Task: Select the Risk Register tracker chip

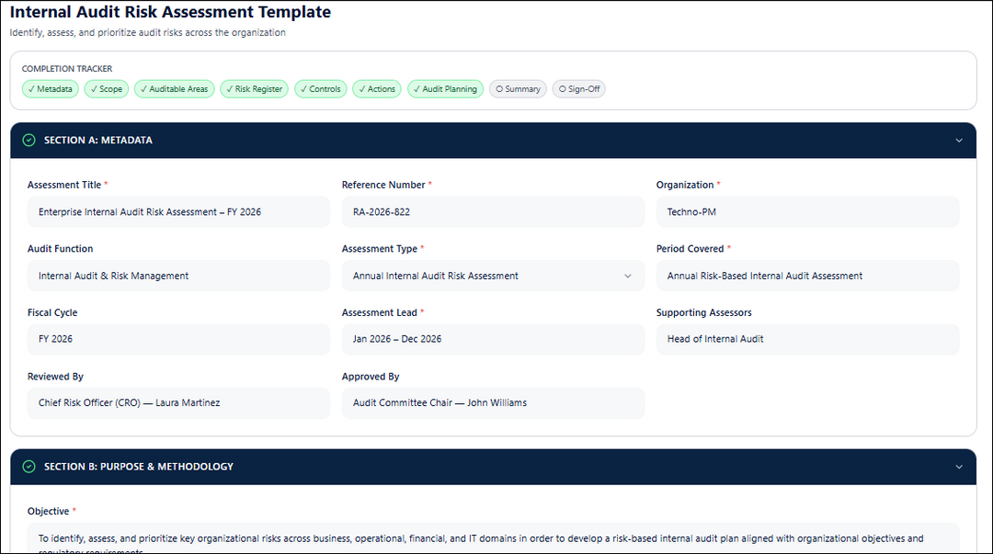Action: click(254, 89)
